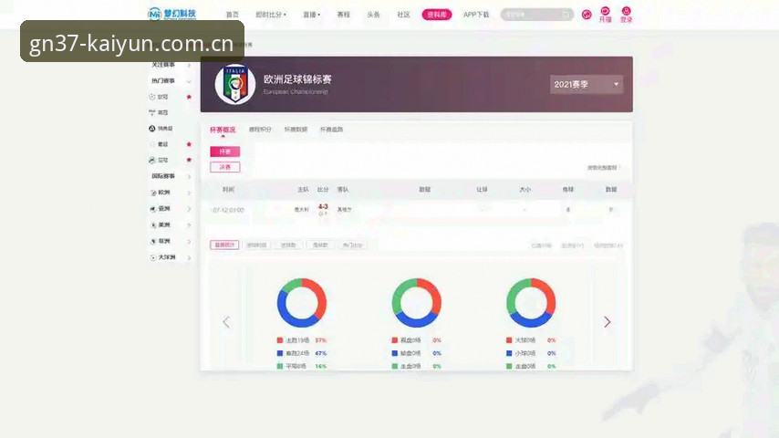
Task: Click the round pink icon left of 开播
Action: coord(587,15)
